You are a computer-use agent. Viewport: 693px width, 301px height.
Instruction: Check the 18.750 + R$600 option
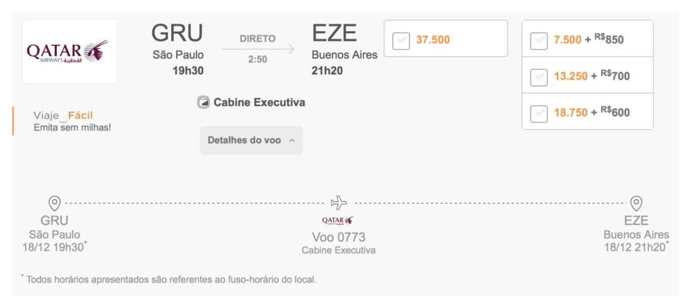539,114
